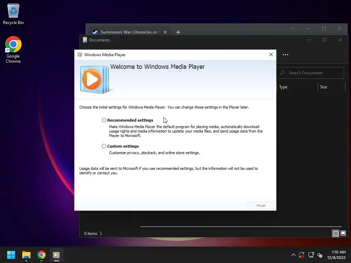Click the Steam favicon on browser tab
Image resolution: width=351 pixels, height=263 pixels.
click(x=95, y=32)
